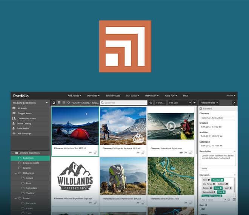Click the flag icon on Video-Kayak Splash card
This screenshot has height=215, width=249.
click(186, 153)
